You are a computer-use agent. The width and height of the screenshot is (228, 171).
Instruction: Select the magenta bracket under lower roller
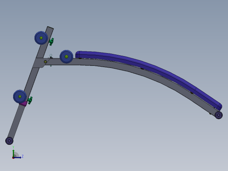23,103
